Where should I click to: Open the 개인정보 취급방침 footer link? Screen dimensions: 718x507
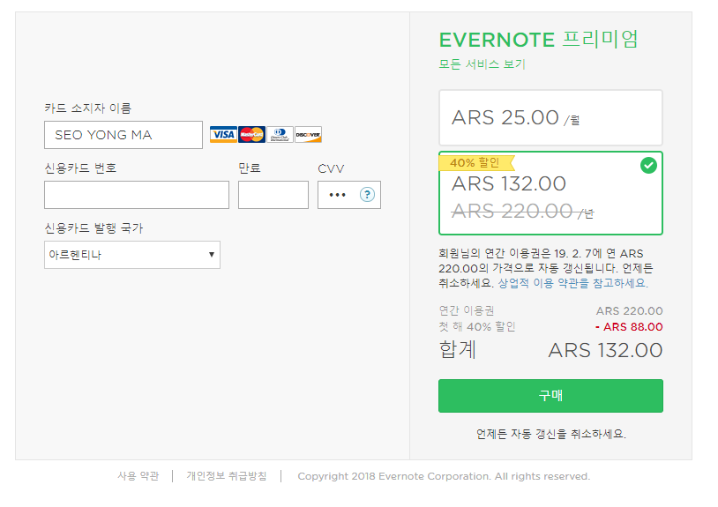point(226,476)
